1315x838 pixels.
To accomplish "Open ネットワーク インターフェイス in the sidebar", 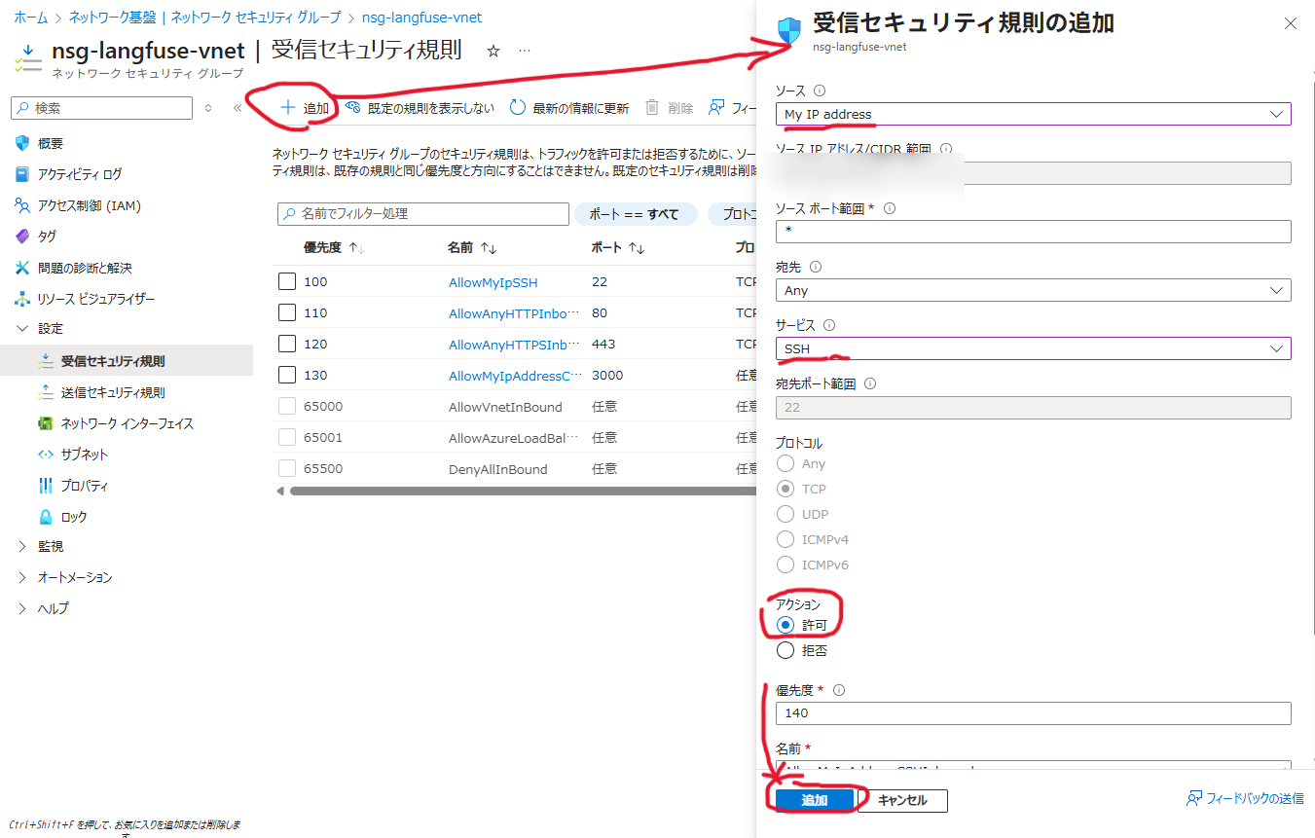I will tap(127, 423).
